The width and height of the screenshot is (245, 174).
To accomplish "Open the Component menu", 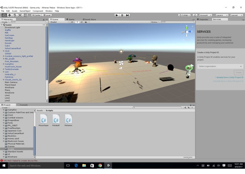I will (38, 11).
